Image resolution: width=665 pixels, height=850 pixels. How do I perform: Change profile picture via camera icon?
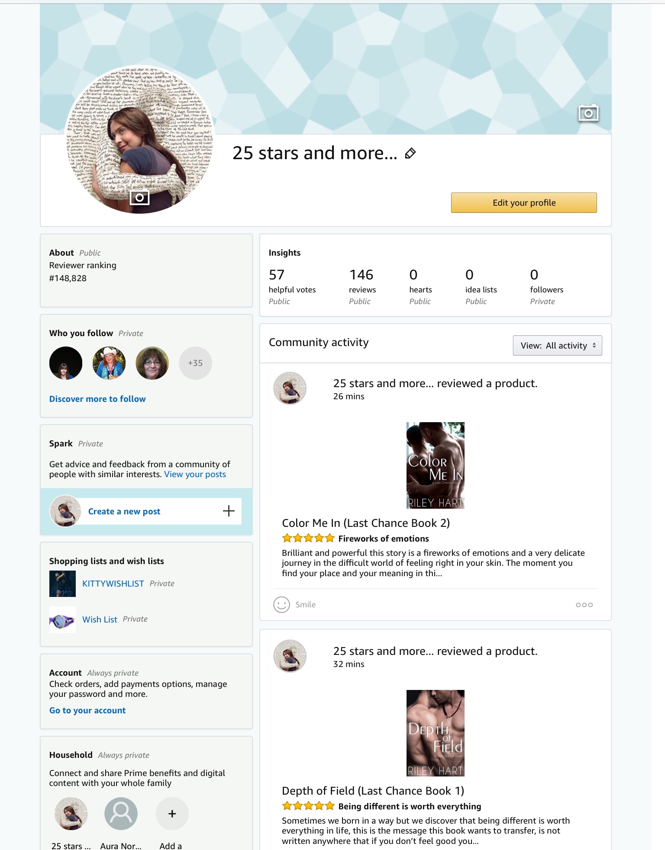tap(139, 198)
